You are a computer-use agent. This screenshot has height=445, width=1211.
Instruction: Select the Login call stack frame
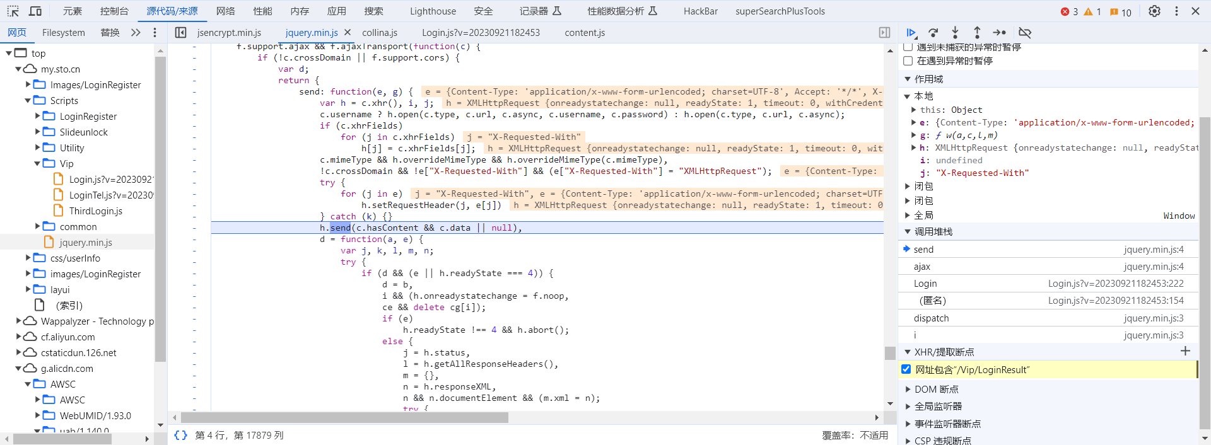pos(1048,284)
